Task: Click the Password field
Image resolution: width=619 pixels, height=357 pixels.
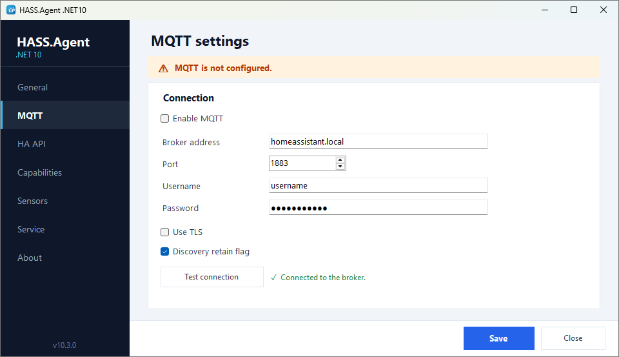Action: [x=378, y=208]
